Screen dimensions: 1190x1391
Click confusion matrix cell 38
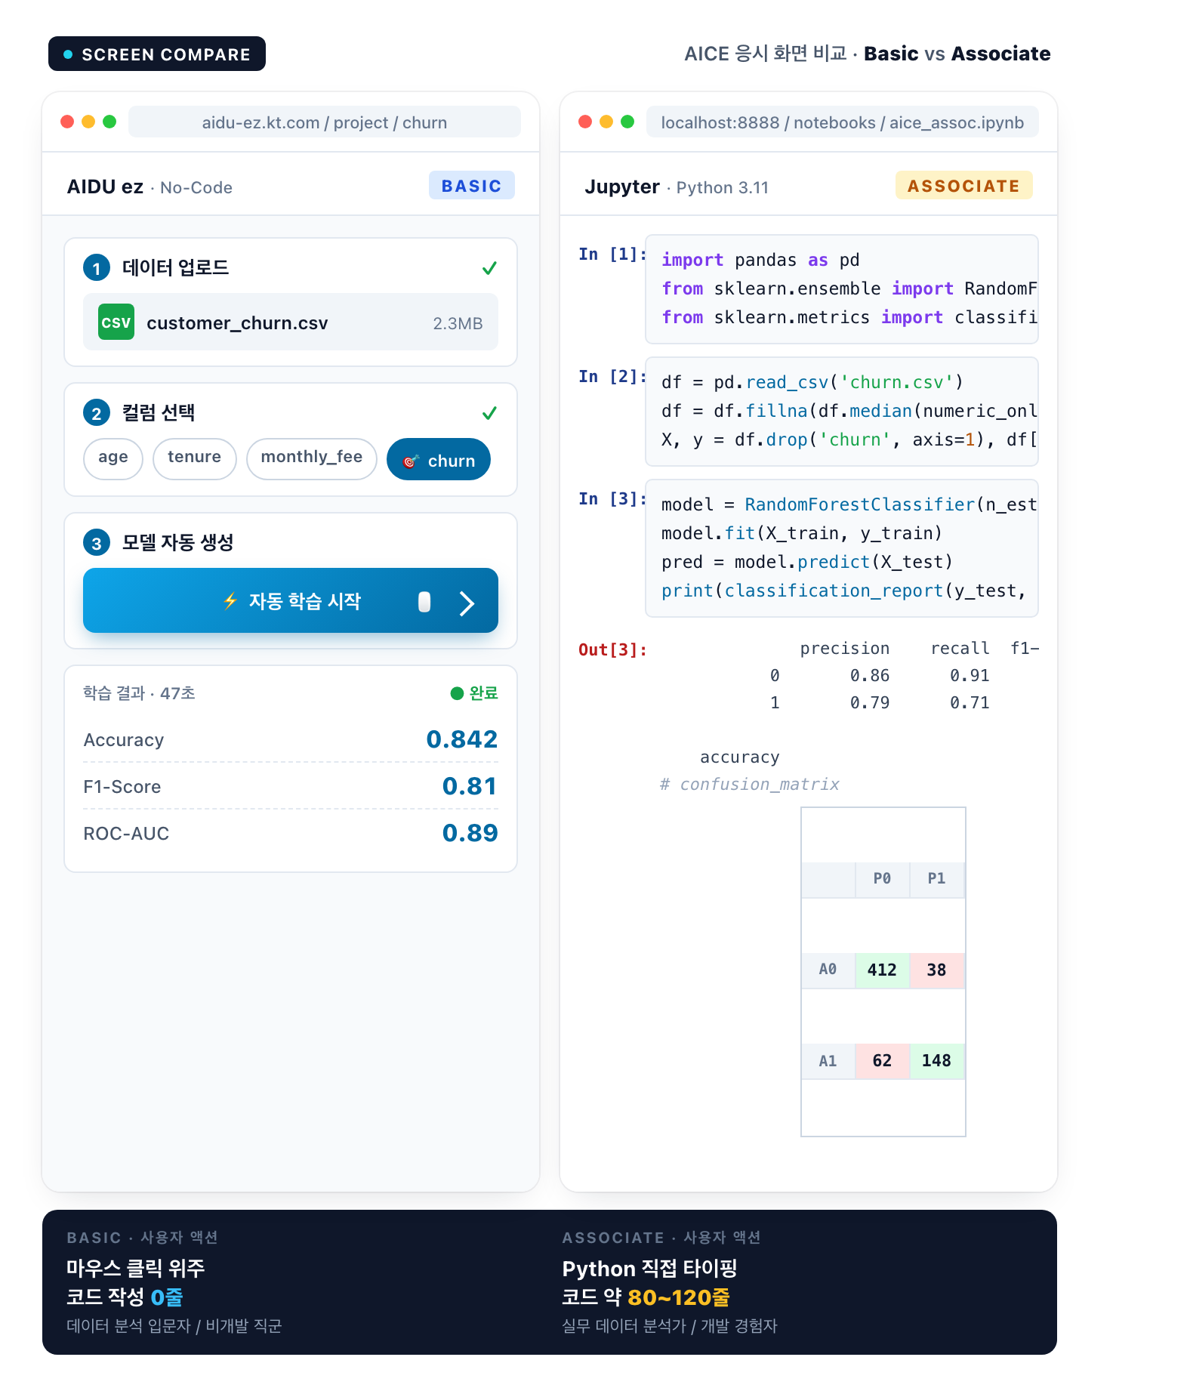point(937,970)
